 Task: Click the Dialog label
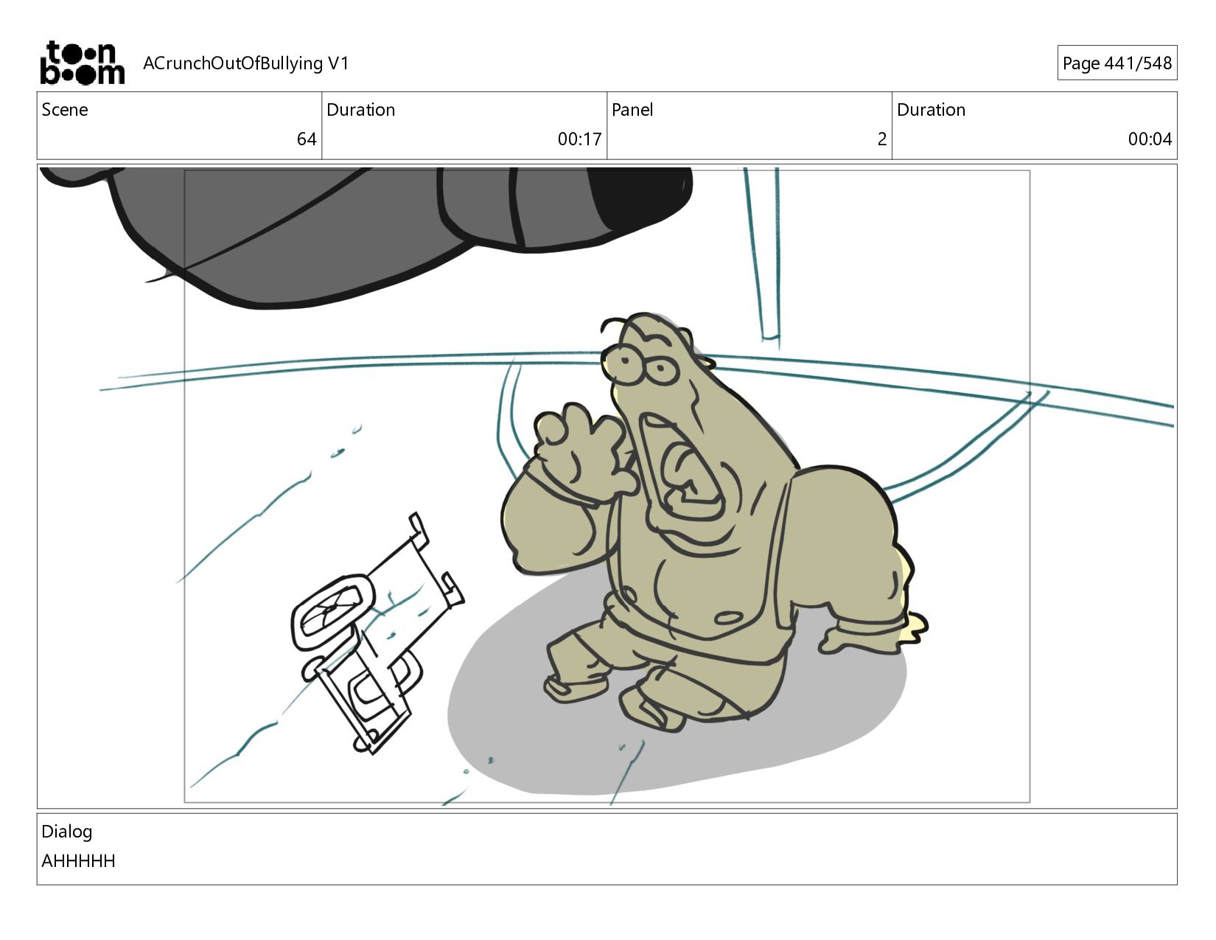tap(67, 832)
